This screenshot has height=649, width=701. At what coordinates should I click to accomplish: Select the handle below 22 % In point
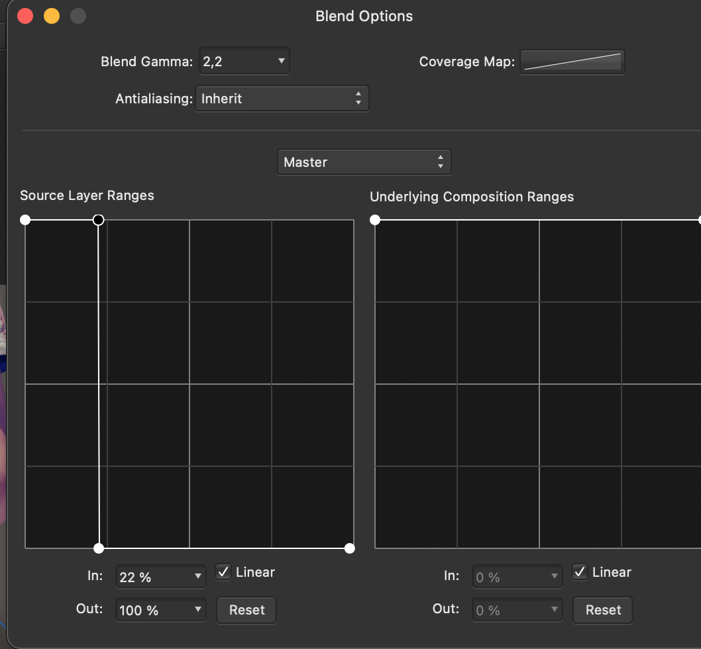tap(99, 548)
